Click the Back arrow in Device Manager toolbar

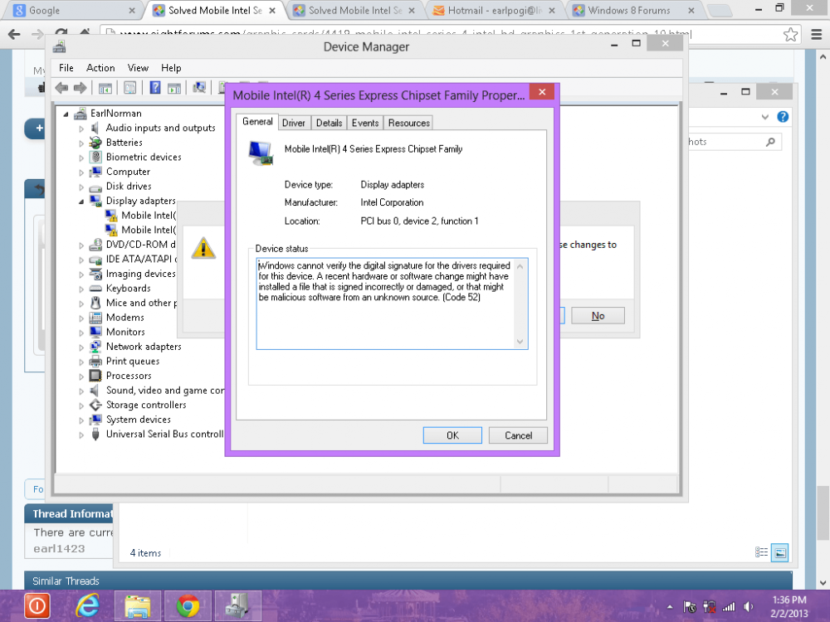pos(61,88)
